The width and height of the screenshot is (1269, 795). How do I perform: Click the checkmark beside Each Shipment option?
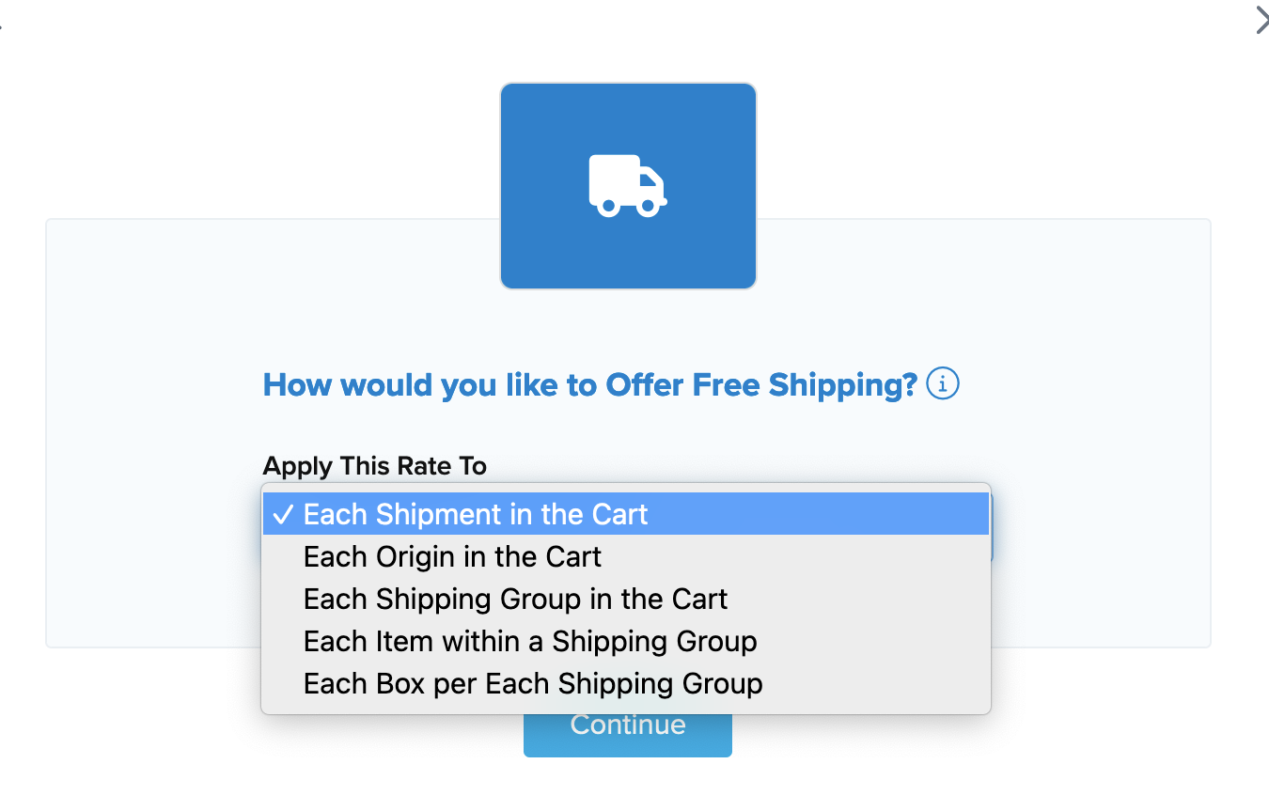pos(282,515)
